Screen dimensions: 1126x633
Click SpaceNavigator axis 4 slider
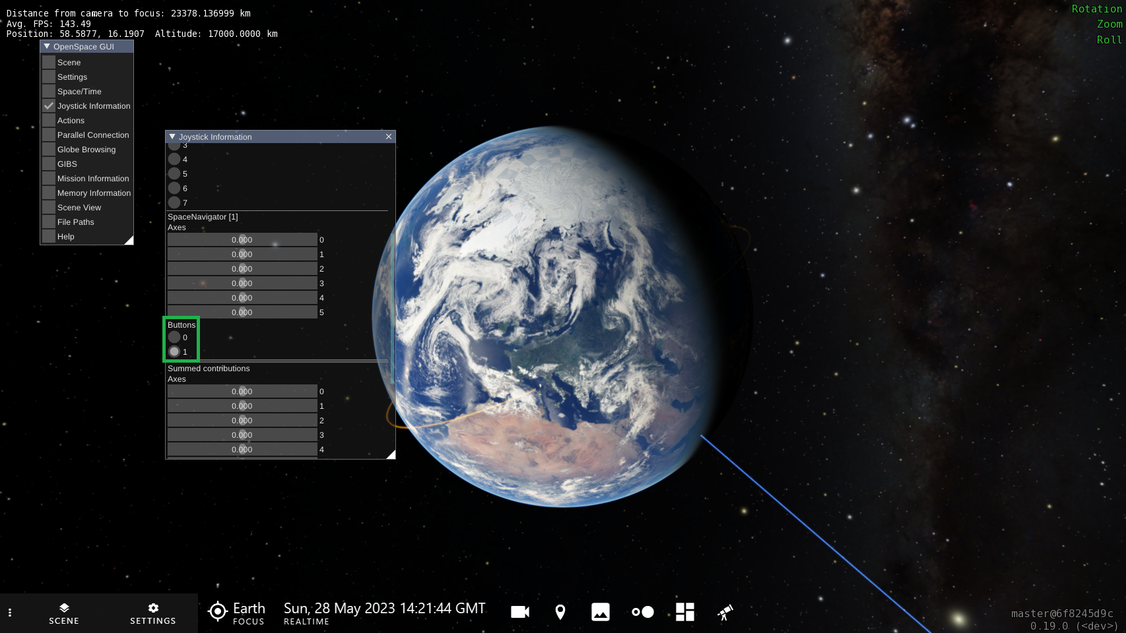[x=242, y=297]
